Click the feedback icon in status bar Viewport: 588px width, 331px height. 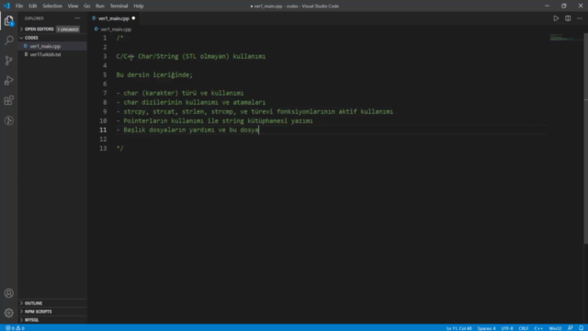[x=571, y=328]
